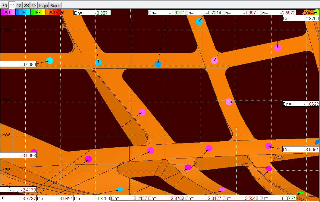Switch to the 3D view tab
This screenshot has width=320, height=202.
pyautogui.click(x=34, y=5)
